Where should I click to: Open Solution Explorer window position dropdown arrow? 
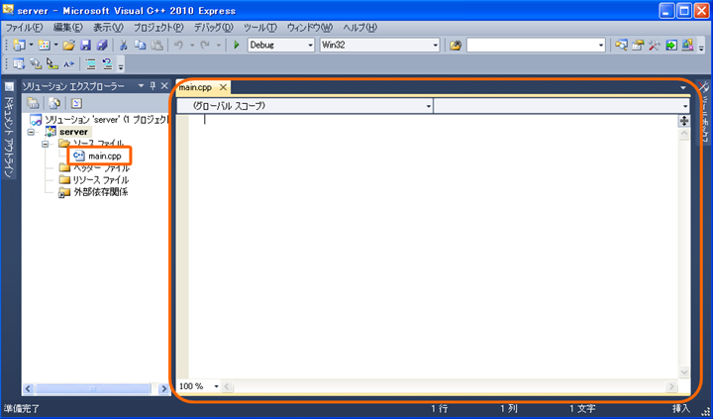[141, 85]
